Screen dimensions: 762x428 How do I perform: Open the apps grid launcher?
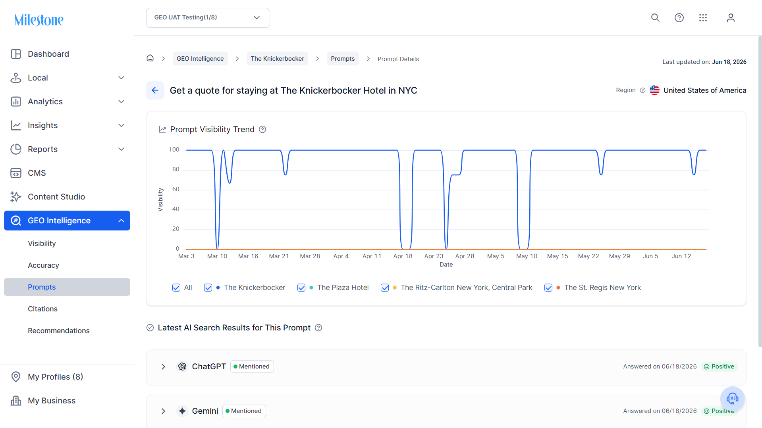click(703, 17)
